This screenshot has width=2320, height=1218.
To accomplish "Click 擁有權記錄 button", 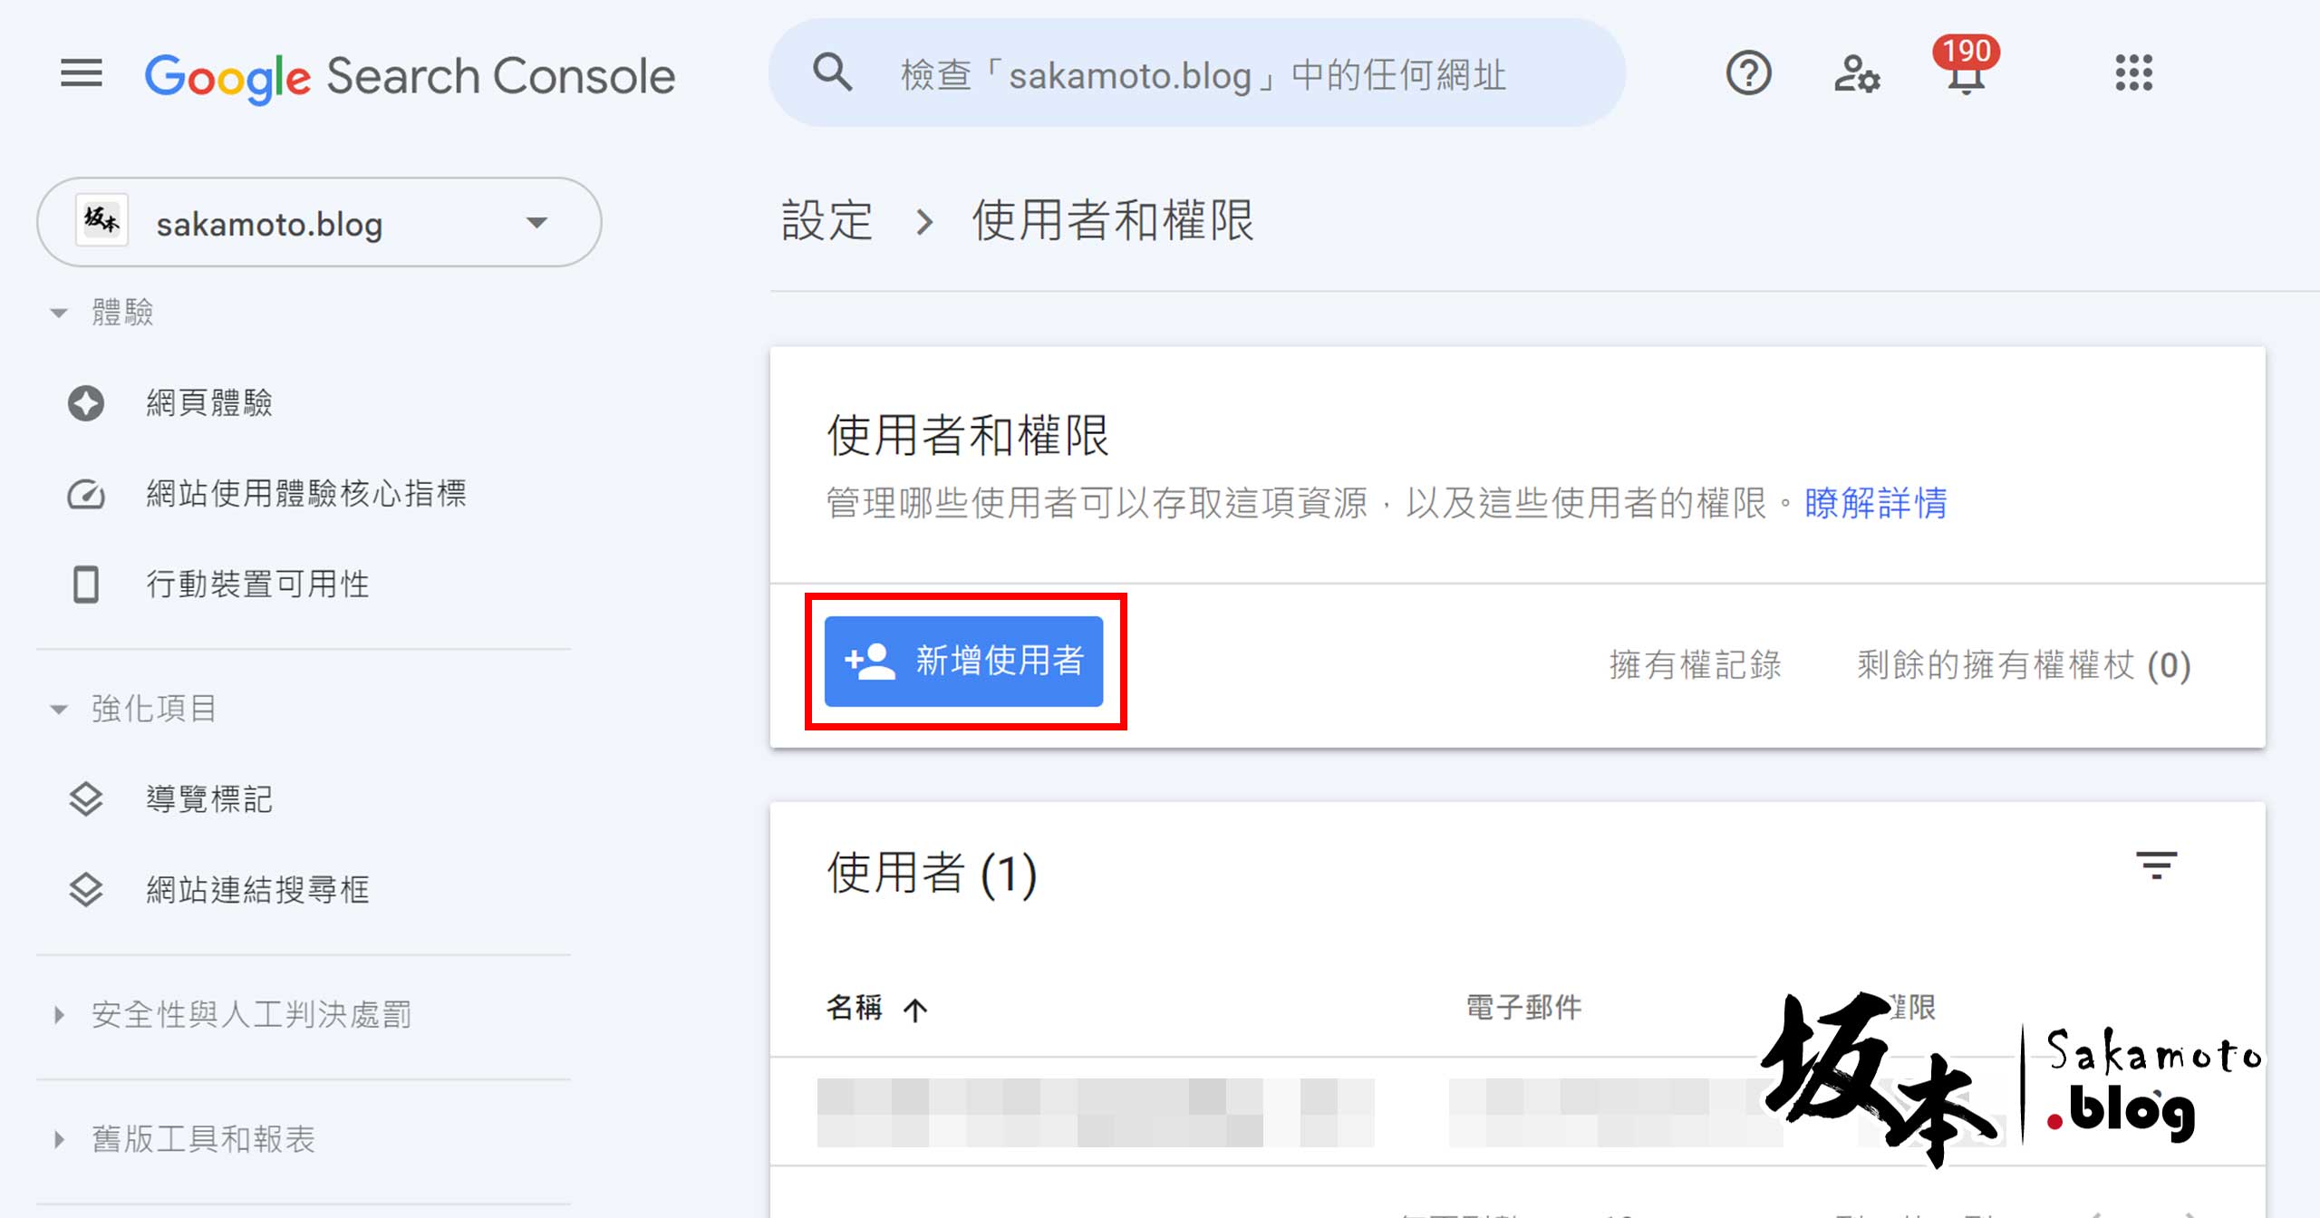I will coord(1695,664).
